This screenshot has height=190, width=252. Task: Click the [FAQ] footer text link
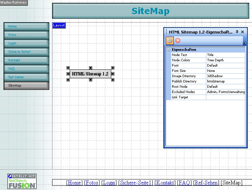coord(184,183)
